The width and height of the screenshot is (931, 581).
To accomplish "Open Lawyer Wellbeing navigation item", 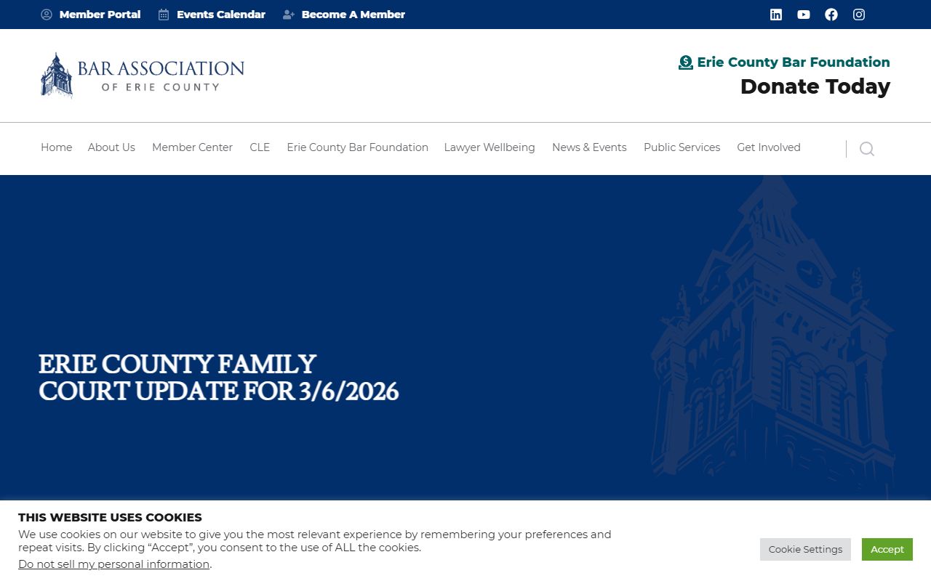I will coord(490,147).
